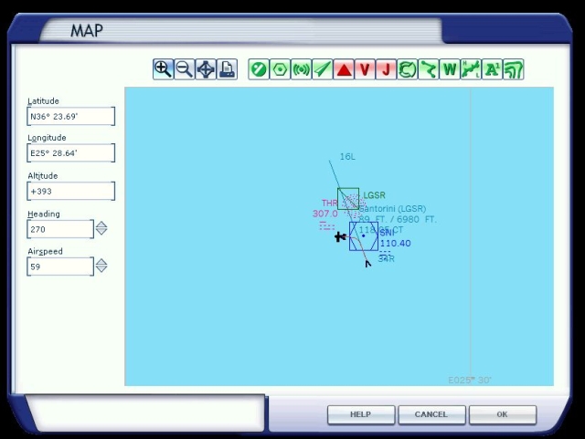Toggle the hexagon VOR display icon

(x=280, y=68)
